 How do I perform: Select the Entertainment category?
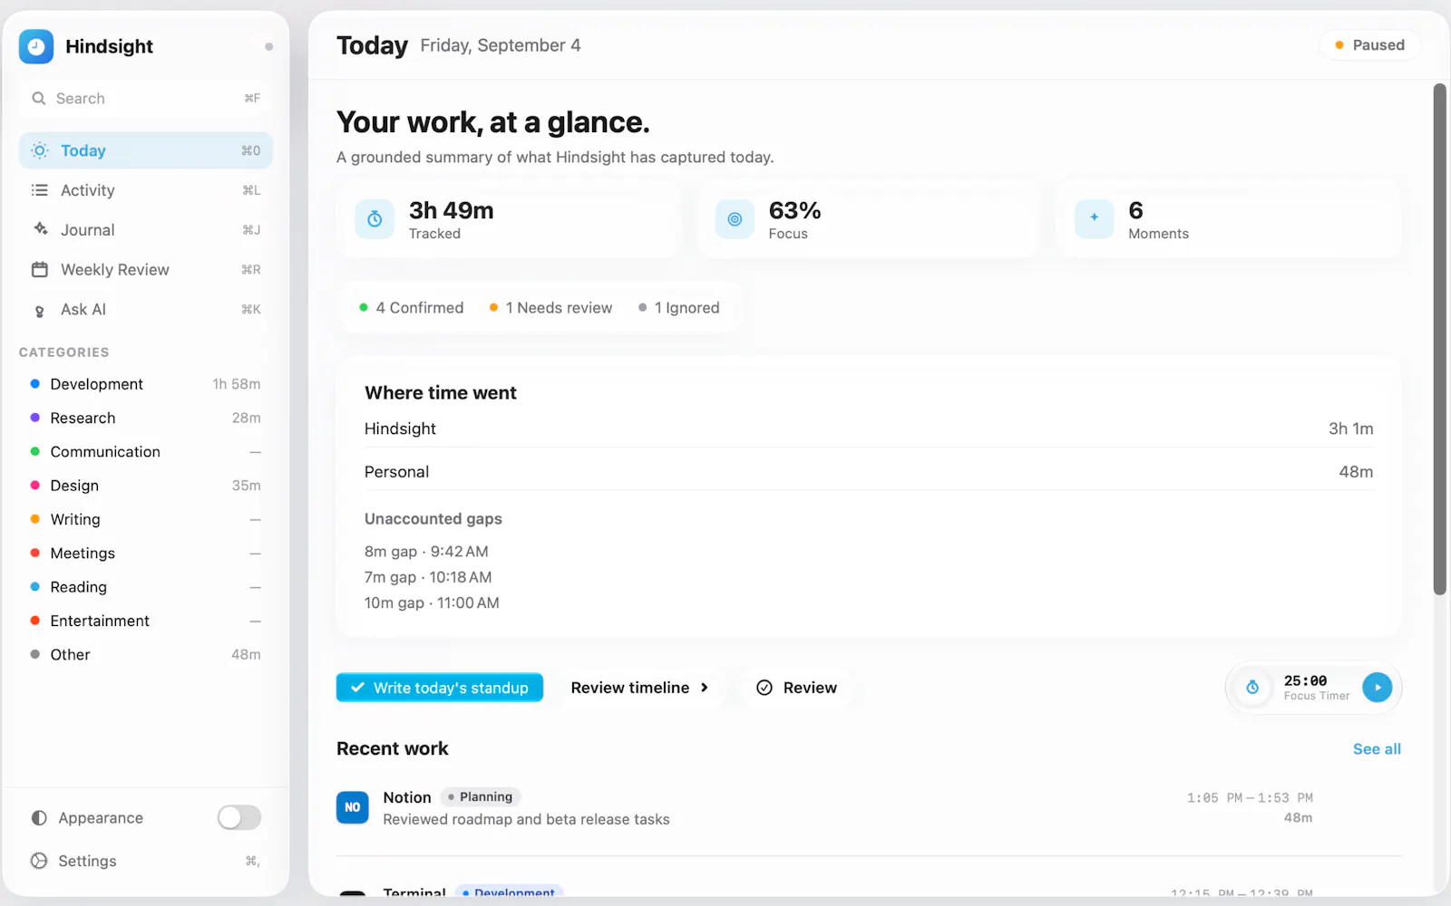pos(146,621)
